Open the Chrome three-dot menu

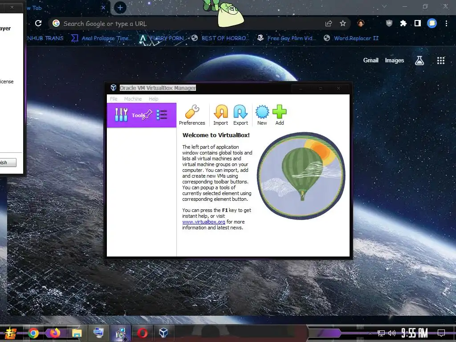pos(446,23)
